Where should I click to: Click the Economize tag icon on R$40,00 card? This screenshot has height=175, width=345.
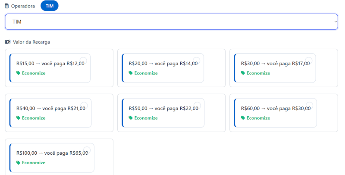(18, 118)
